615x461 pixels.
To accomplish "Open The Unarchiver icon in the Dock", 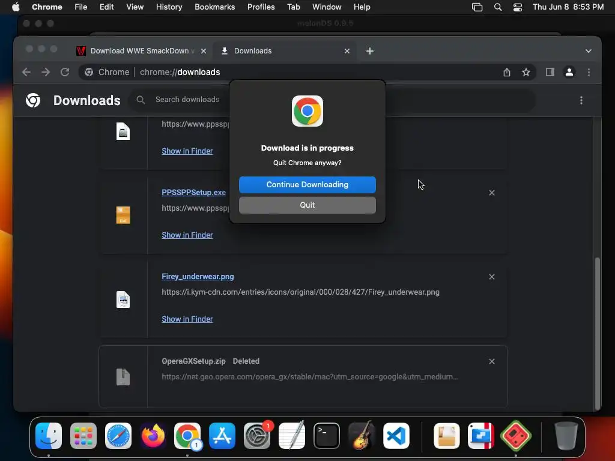I will (x=447, y=436).
